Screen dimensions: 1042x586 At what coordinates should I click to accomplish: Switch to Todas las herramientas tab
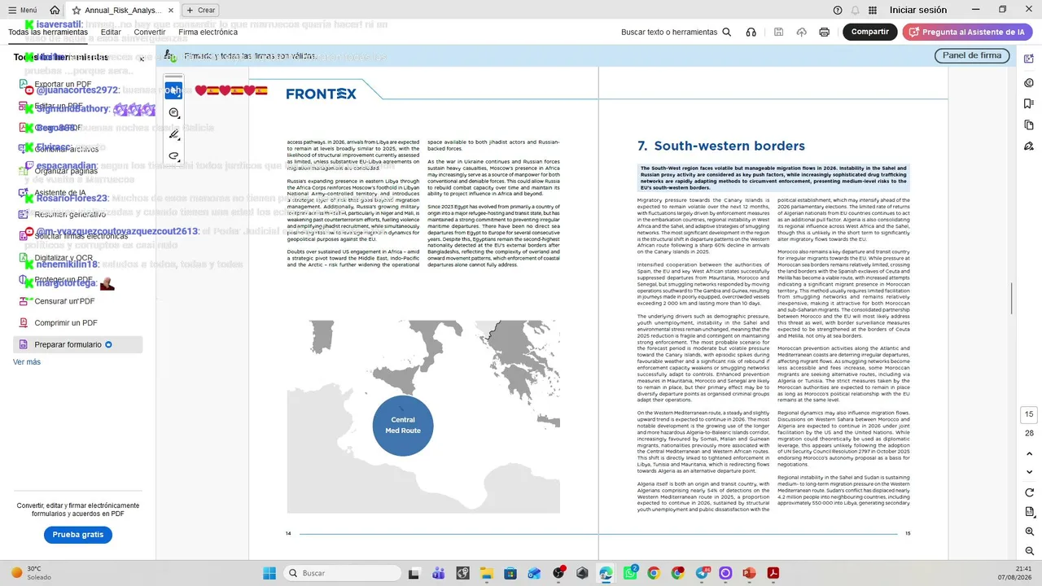point(48,32)
